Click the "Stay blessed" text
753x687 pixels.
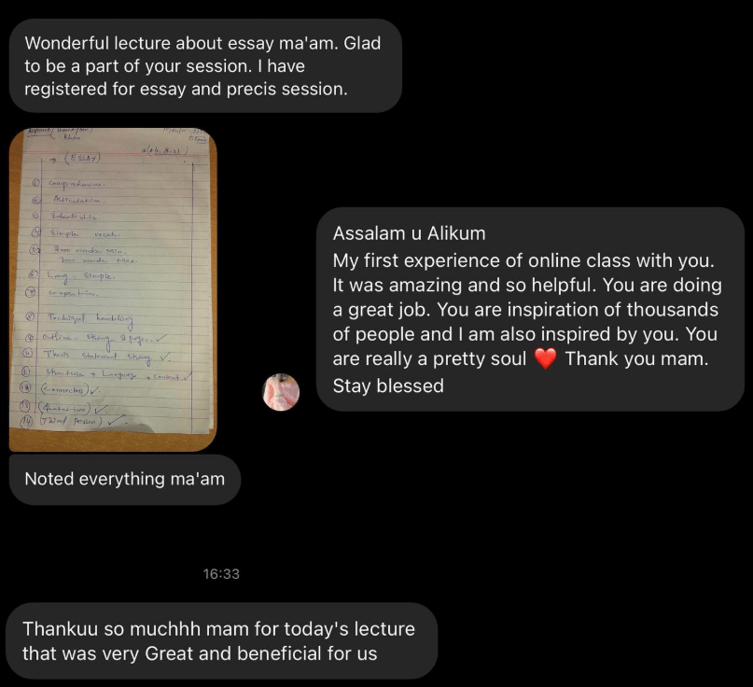pyautogui.click(x=388, y=386)
